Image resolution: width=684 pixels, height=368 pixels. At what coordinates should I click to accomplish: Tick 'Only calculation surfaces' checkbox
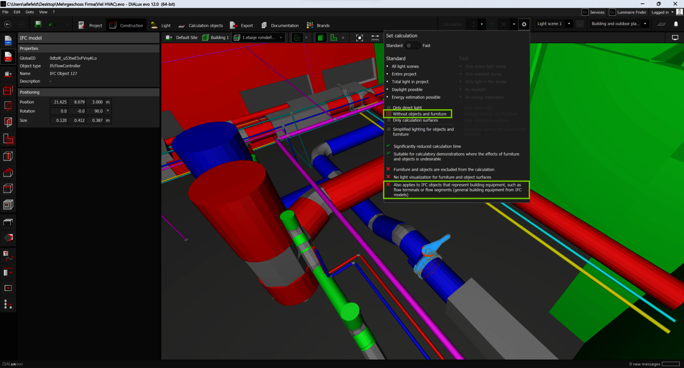coord(389,121)
